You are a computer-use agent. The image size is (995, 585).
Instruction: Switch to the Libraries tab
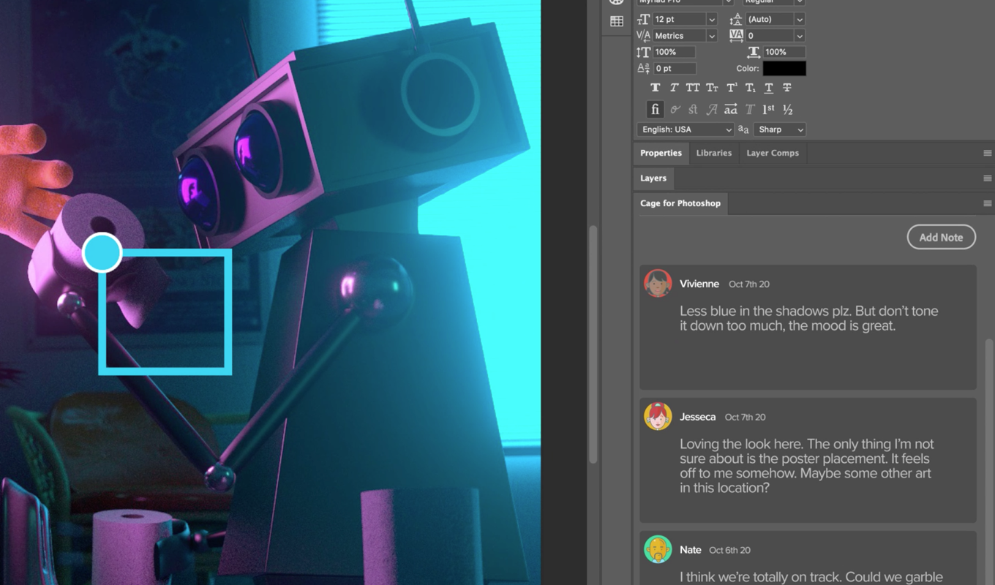tap(714, 153)
